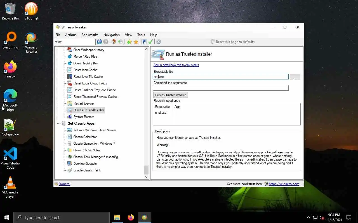Open the Tools menu
The width and height of the screenshot is (358, 223).
(x=141, y=35)
